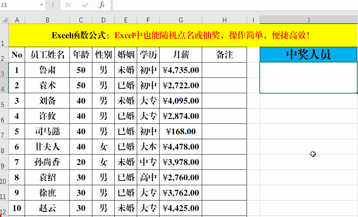This screenshot has width=358, height=217.
Task: Click salary cell ¥4,478.00
Action: 180,147
